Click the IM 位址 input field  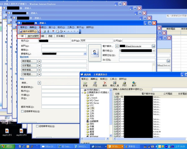(x=137, y=60)
